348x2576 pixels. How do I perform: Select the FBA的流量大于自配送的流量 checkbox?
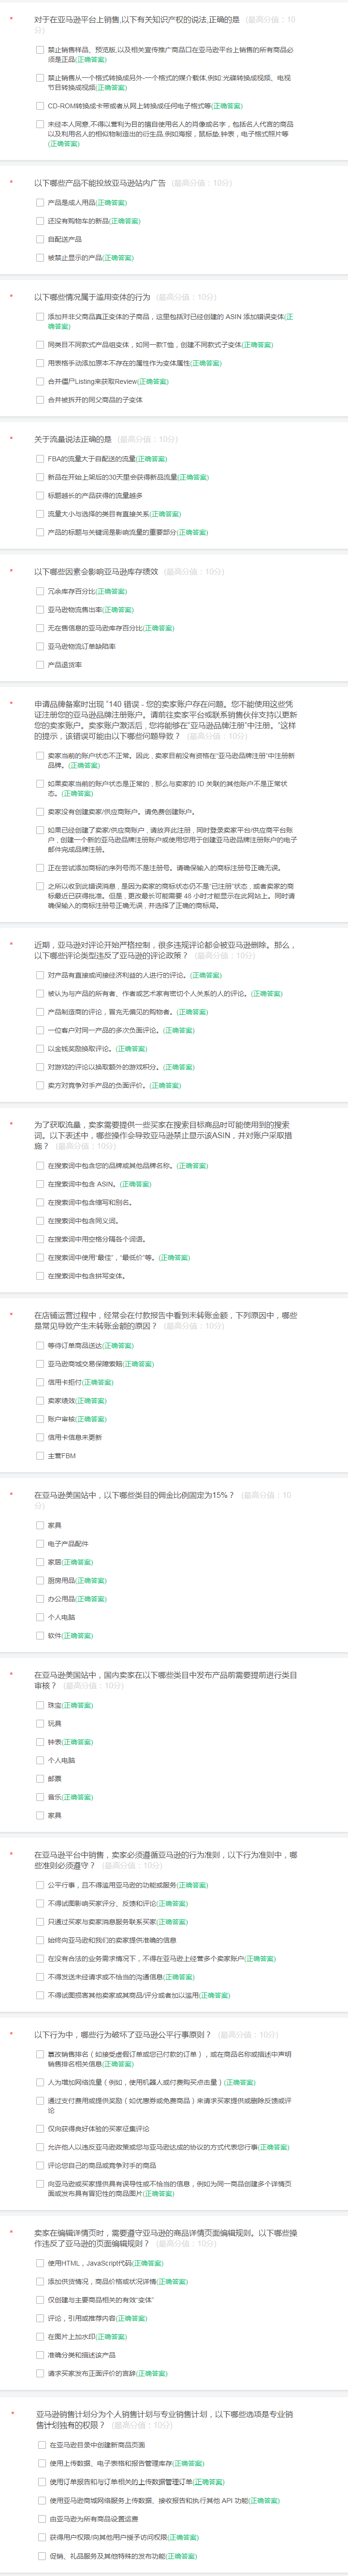41,459
